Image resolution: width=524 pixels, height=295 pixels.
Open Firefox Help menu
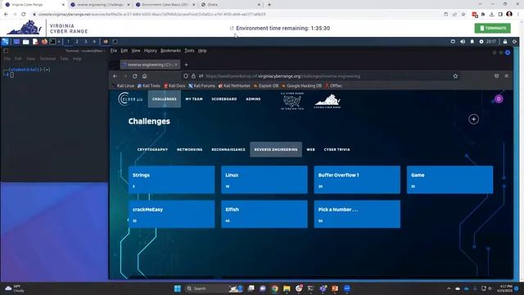(x=202, y=51)
